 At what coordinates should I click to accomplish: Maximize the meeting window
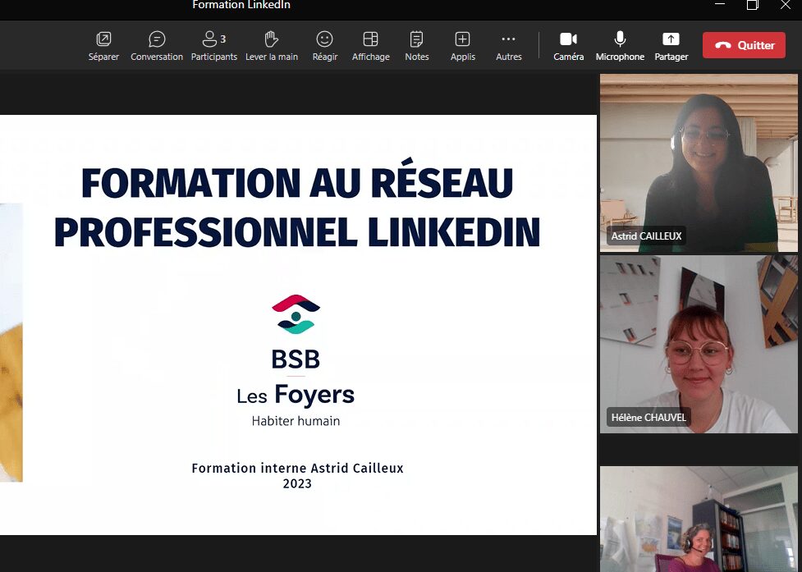click(x=752, y=6)
